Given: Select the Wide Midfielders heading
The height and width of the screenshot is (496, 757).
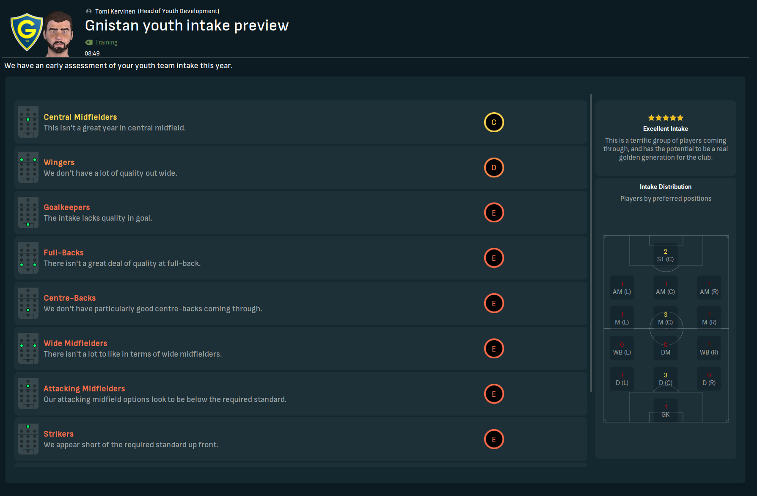Looking at the screenshot, I should (x=76, y=343).
